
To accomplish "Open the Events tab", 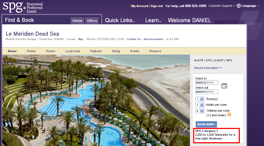I will (x=135, y=51).
